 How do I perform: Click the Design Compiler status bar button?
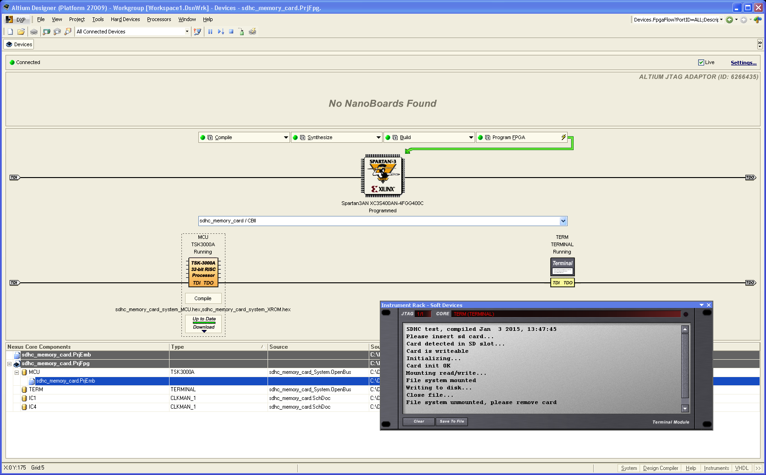[x=660, y=468]
